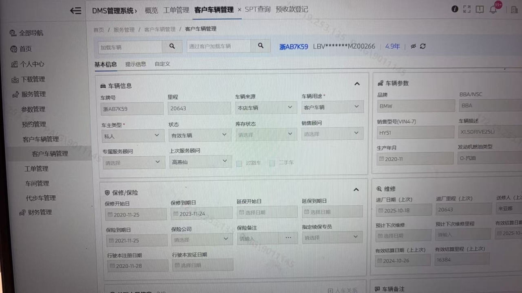Open the notification bell with 99+ badge
Screen dimensions: 522x293
pyautogui.click(x=493, y=10)
